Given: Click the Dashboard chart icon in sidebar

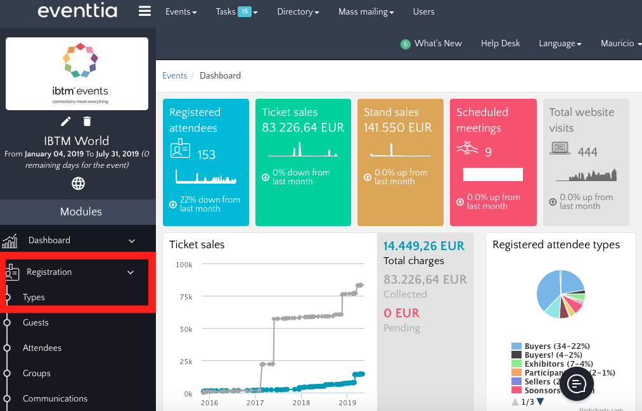Looking at the screenshot, I should pos(10,241).
